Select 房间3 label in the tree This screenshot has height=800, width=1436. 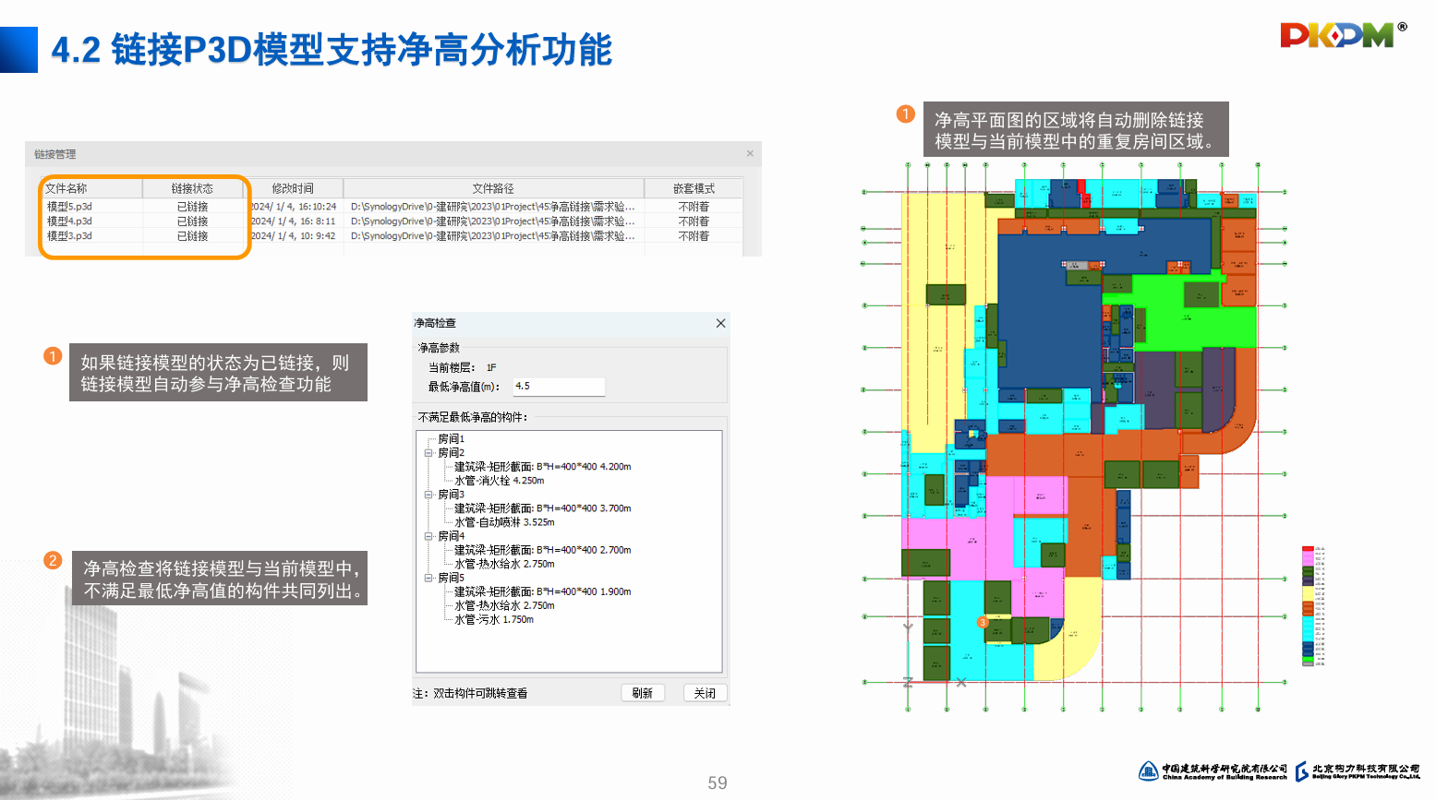point(451,495)
